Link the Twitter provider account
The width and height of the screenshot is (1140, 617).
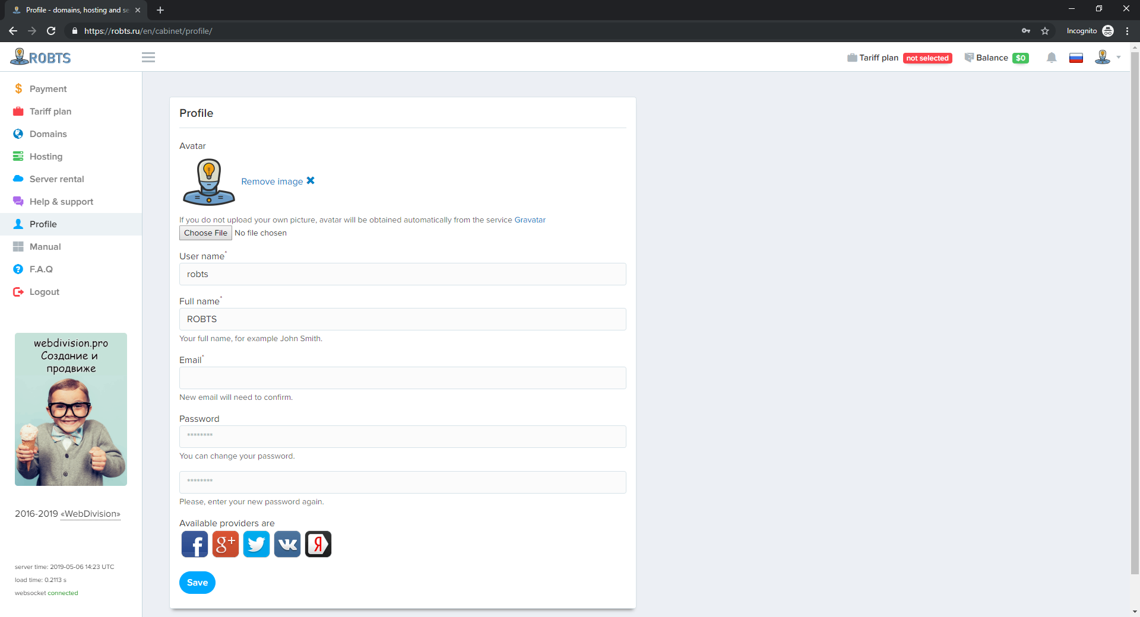click(x=256, y=544)
